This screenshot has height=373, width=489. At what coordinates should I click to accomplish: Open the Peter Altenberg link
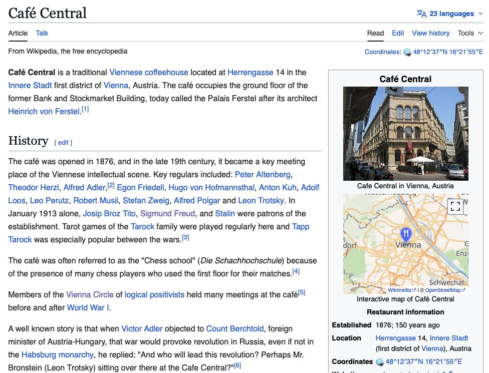coord(263,175)
